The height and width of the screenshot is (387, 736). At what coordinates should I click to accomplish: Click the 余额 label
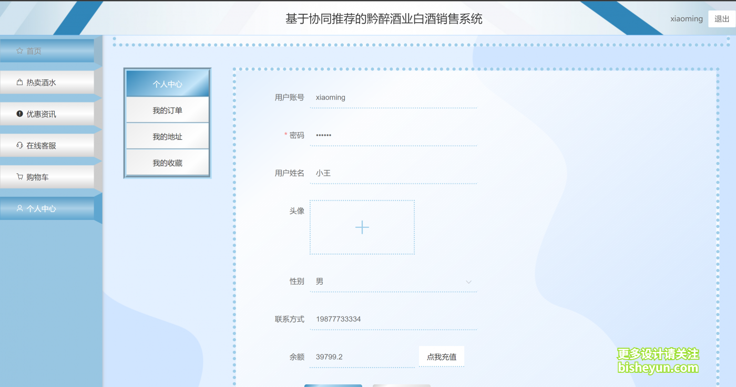(297, 357)
